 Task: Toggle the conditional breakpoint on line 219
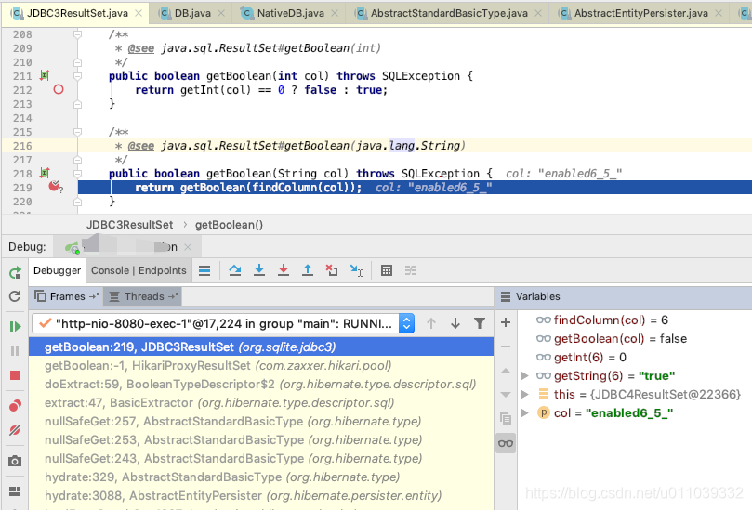pyautogui.click(x=55, y=186)
